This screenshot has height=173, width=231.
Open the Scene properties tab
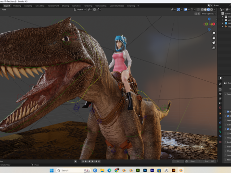point(220,103)
